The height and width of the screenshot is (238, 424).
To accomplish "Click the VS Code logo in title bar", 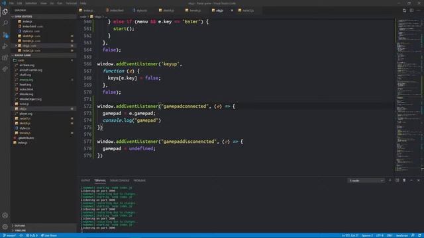I will pos(4,3).
